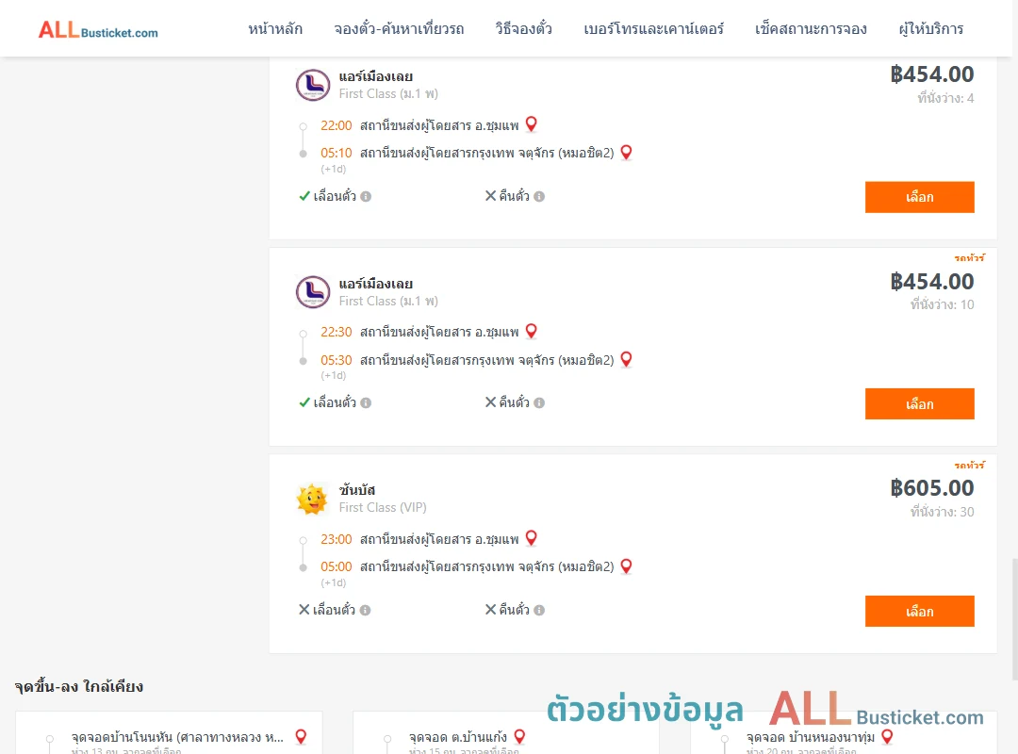Image resolution: width=1018 pixels, height=754 pixels.
Task: Click รถทัวร์ tag on ซันบัส card
Action: point(969,465)
